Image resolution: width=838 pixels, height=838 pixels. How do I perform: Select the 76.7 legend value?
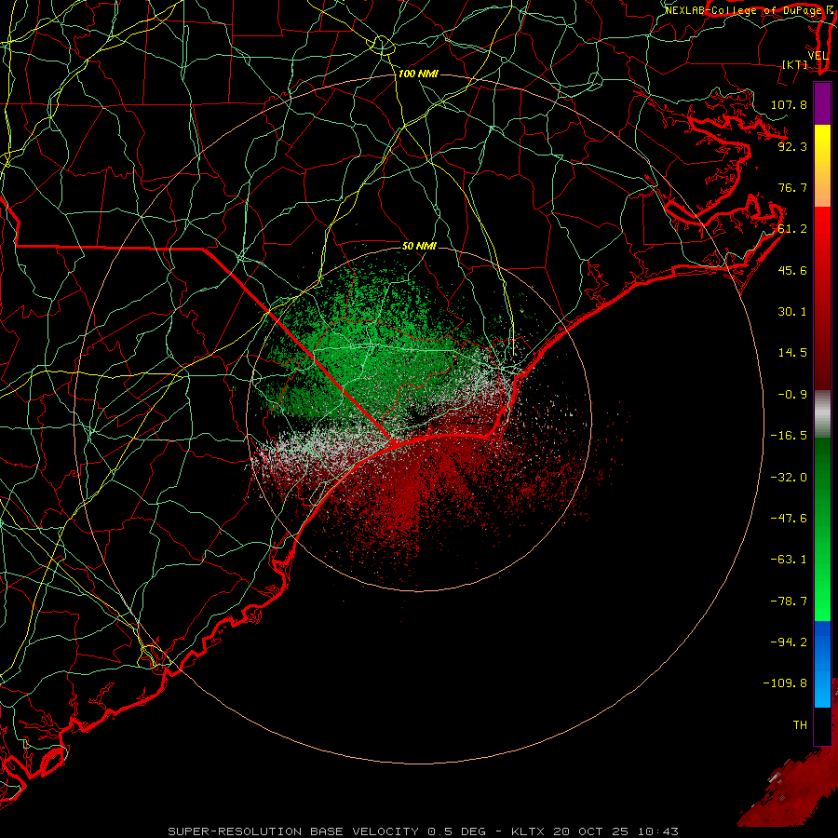(x=792, y=187)
